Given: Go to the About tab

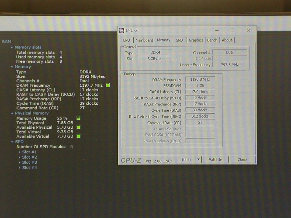Looking at the screenshot, I should tap(227, 40).
